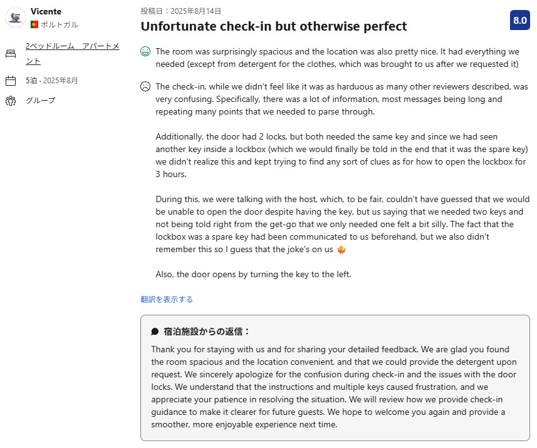Click the bed icon beside room type
This screenshot has width=537, height=448.
click(11, 54)
